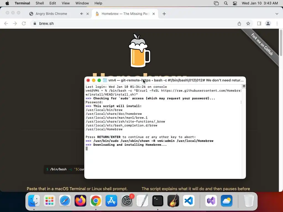Open the Shell menu

pos(40,3)
